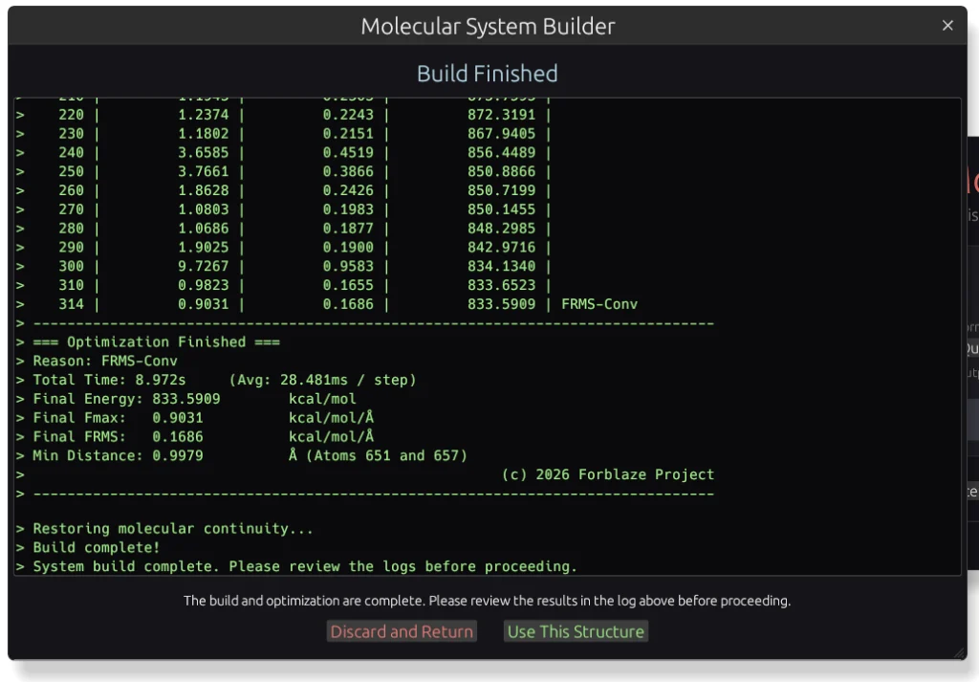Viewport: 979px width, 682px height.
Task: Click the Molecular System Builder title bar
Action: pyautogui.click(x=488, y=27)
